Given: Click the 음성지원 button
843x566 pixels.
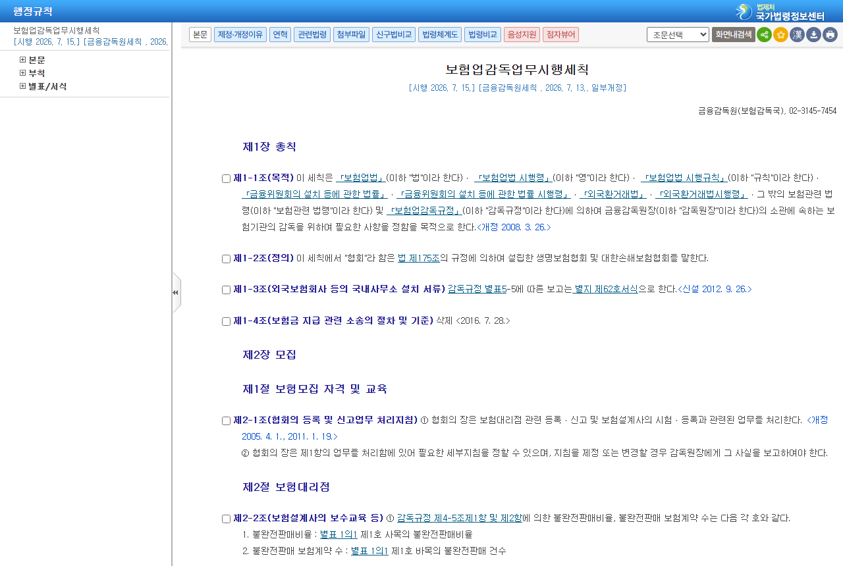Looking at the screenshot, I should pyautogui.click(x=522, y=35).
